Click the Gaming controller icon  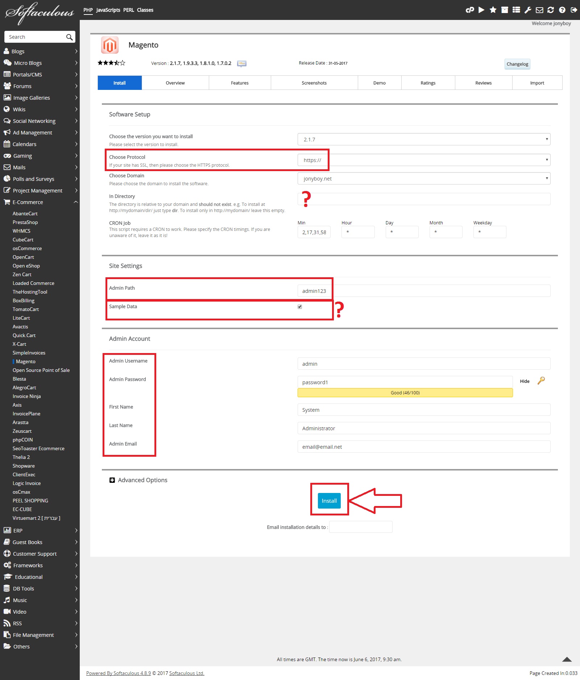7,156
